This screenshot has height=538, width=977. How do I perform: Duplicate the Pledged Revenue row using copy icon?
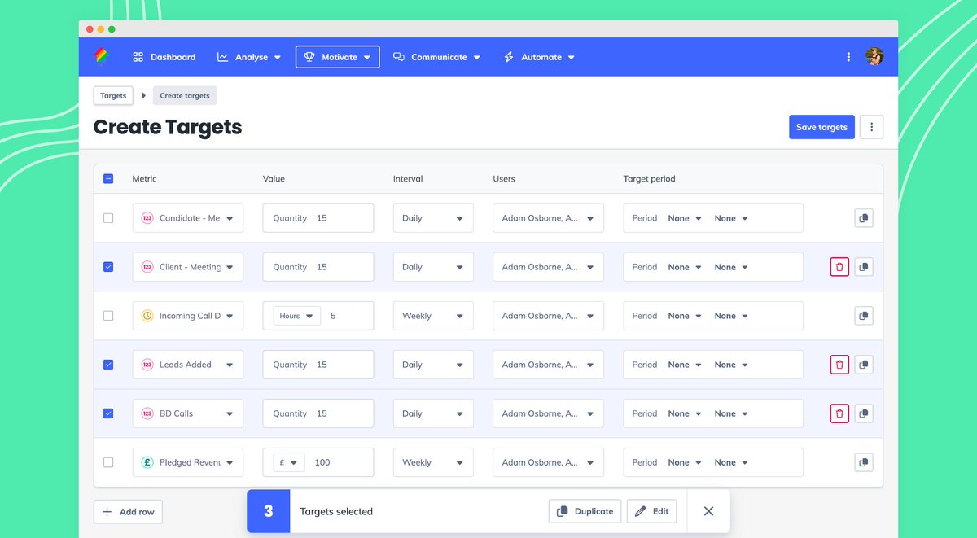point(864,462)
